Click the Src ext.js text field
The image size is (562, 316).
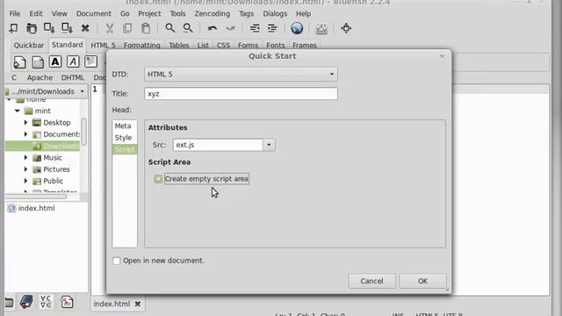[x=218, y=145]
